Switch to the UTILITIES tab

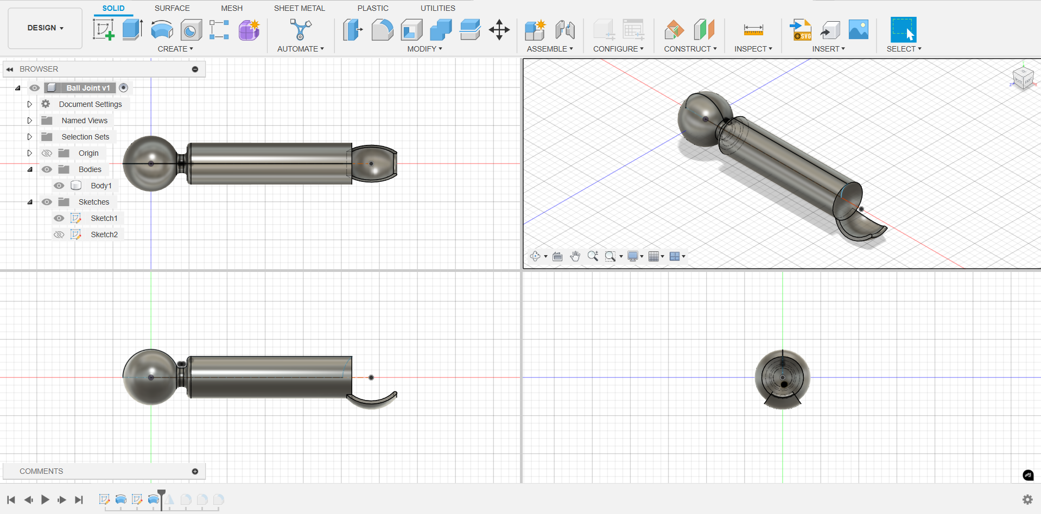coord(438,8)
